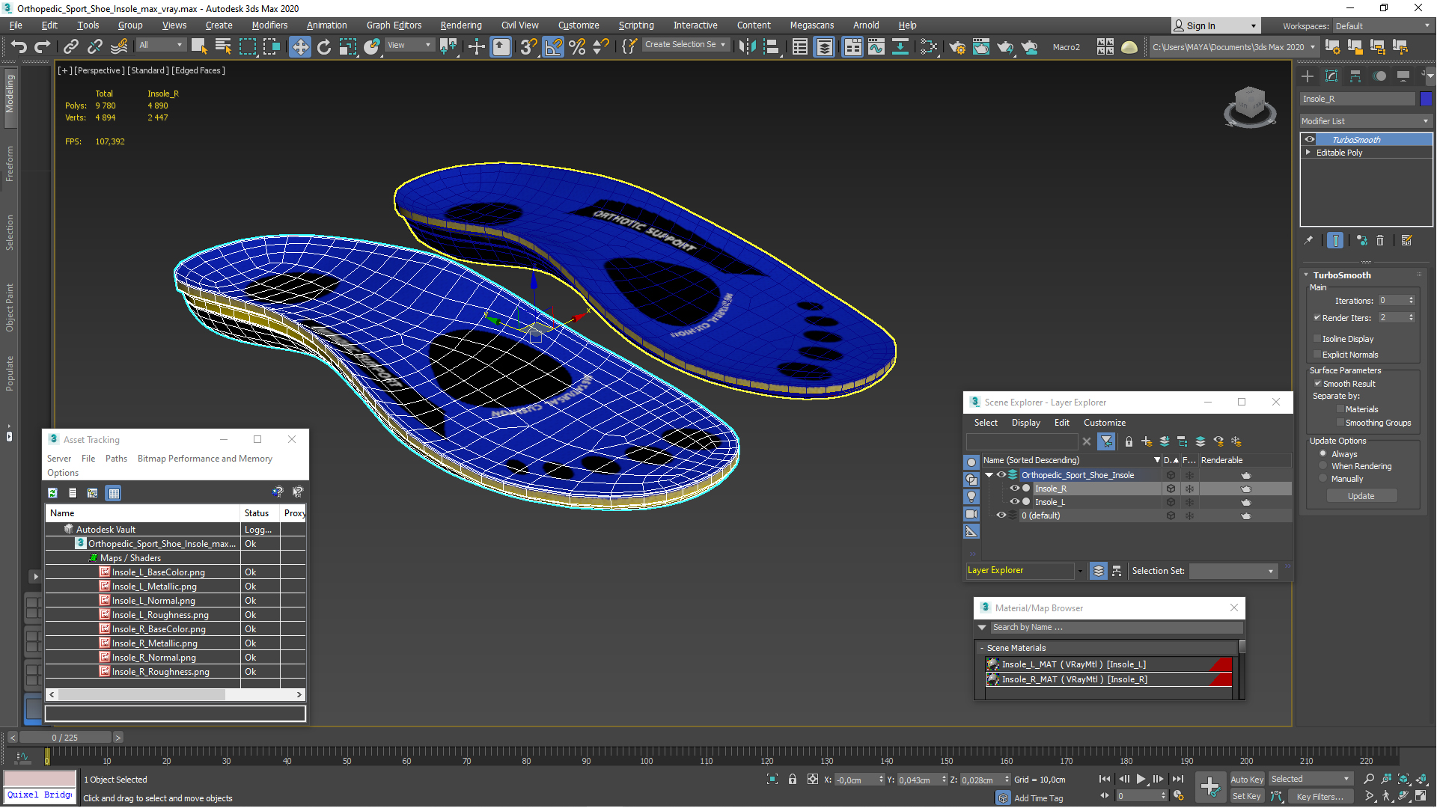Activate Select and Rotate tool

[x=324, y=47]
